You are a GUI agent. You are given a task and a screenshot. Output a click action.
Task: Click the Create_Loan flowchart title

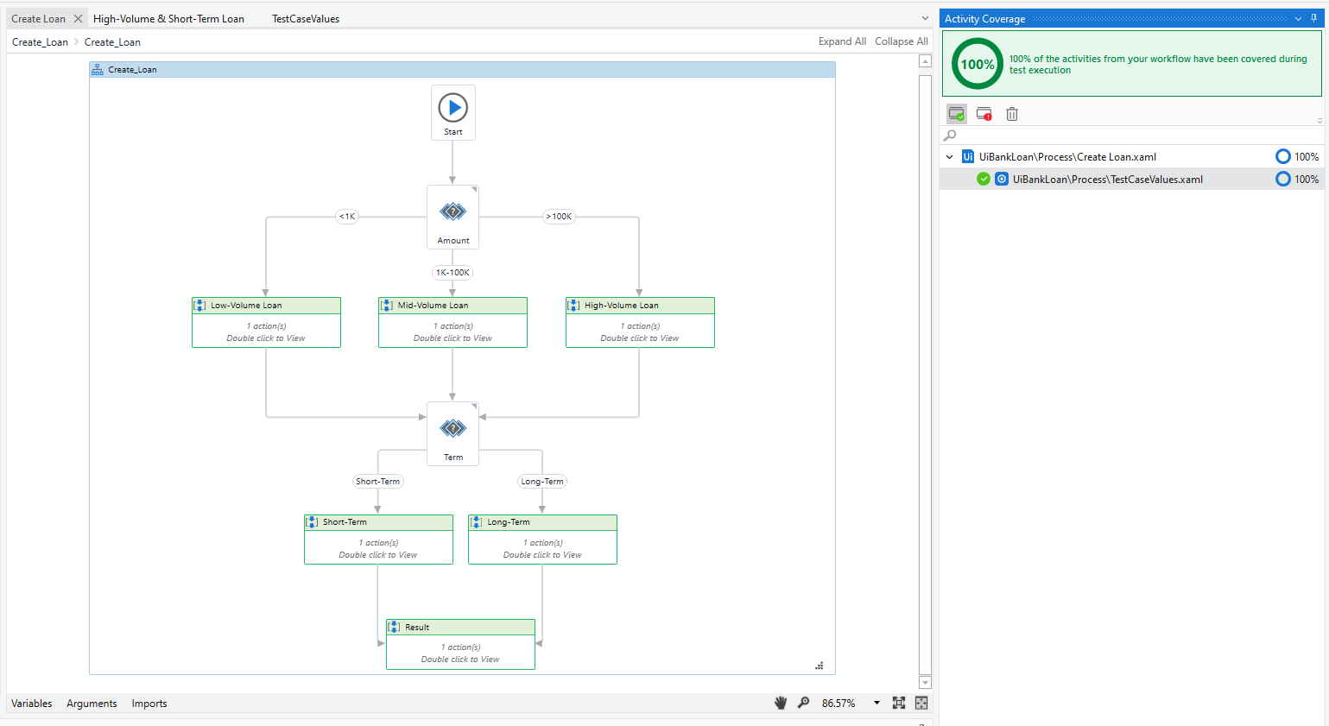click(132, 70)
